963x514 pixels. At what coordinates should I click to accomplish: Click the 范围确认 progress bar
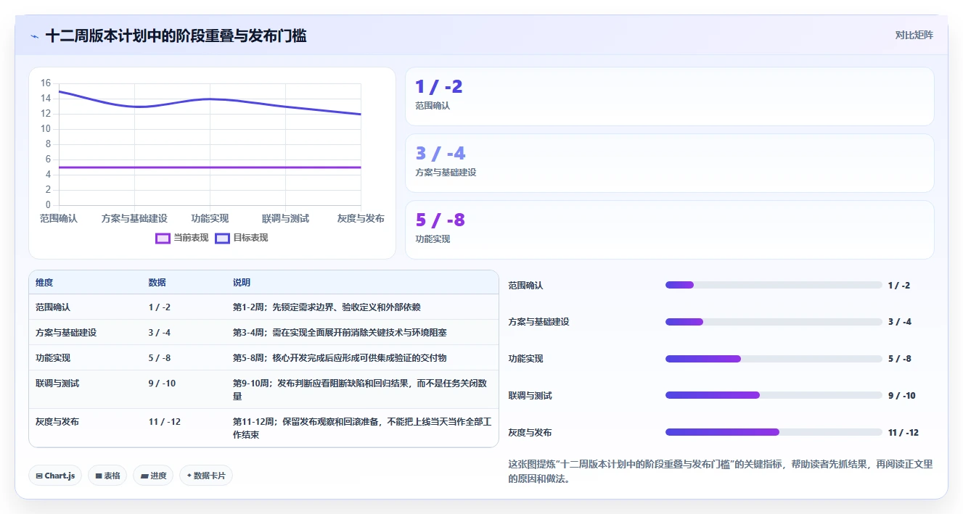(x=774, y=285)
